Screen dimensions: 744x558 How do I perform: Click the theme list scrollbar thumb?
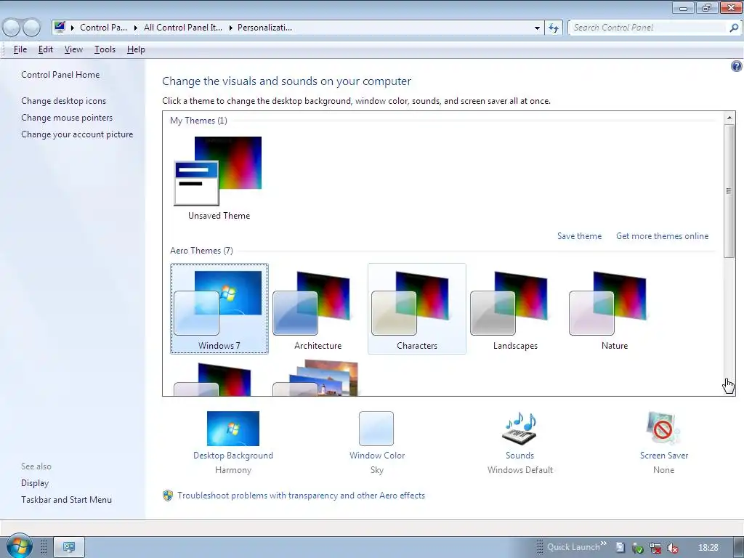(x=729, y=191)
